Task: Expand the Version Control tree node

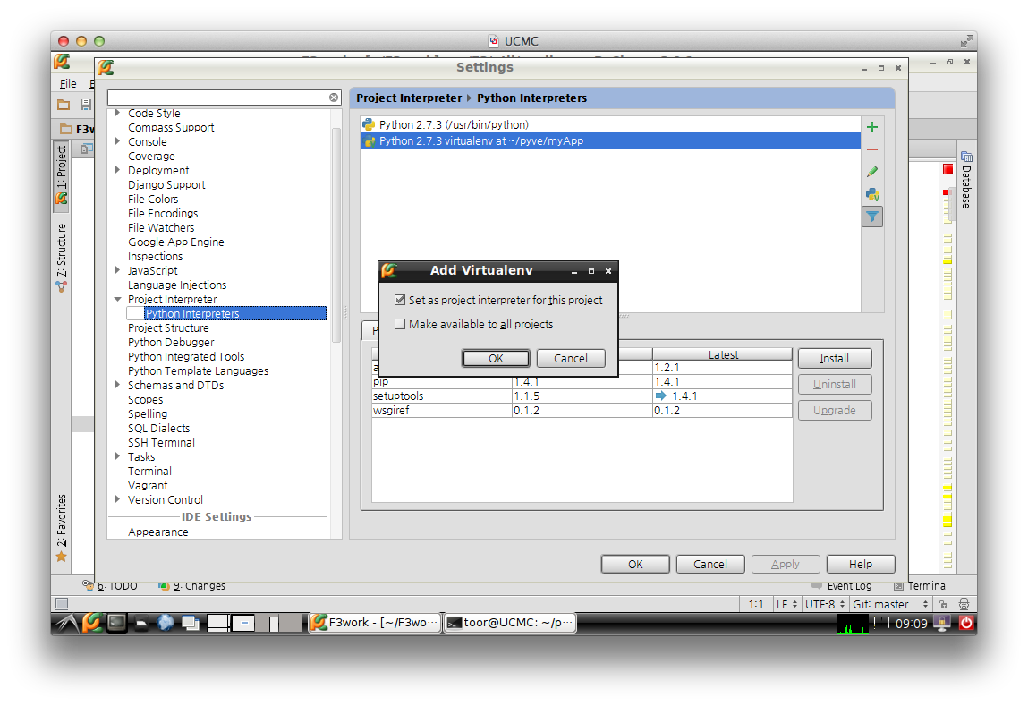Action: (x=118, y=499)
